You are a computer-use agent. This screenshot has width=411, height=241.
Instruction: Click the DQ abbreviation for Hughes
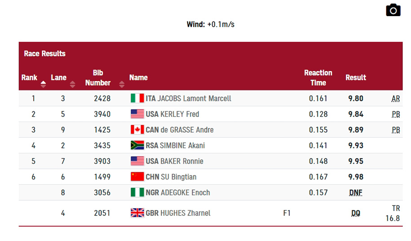pos(356,213)
